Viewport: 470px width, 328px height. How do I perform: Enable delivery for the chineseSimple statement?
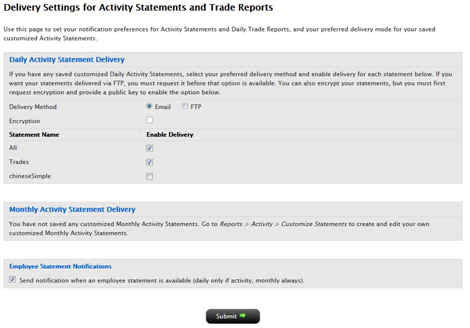149,176
